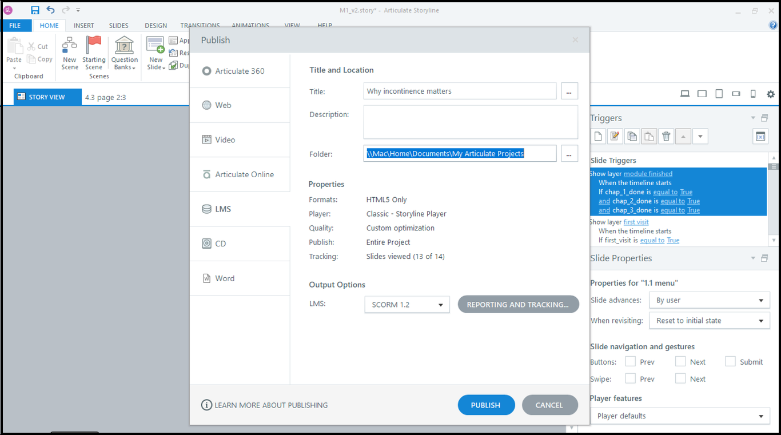Screen dimensions: 781x435
Task: Click into the Description text field
Action: point(470,122)
